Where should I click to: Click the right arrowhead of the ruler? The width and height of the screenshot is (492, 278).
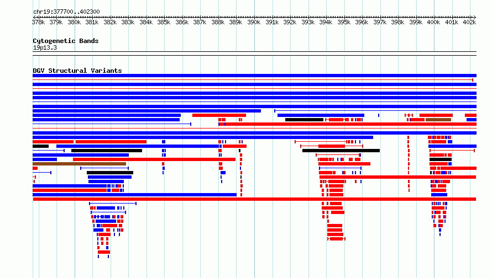[x=474, y=17]
